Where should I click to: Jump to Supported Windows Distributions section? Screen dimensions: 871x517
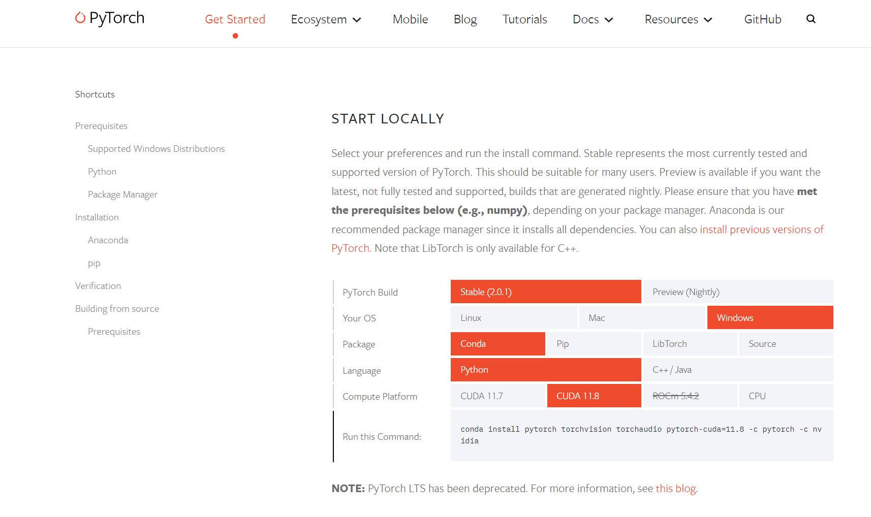point(156,149)
